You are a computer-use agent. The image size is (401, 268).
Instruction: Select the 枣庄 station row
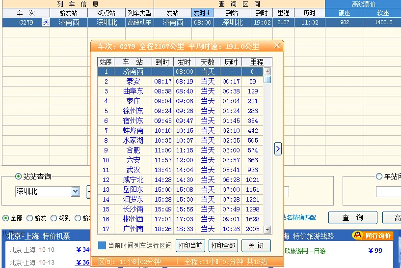[x=180, y=101]
